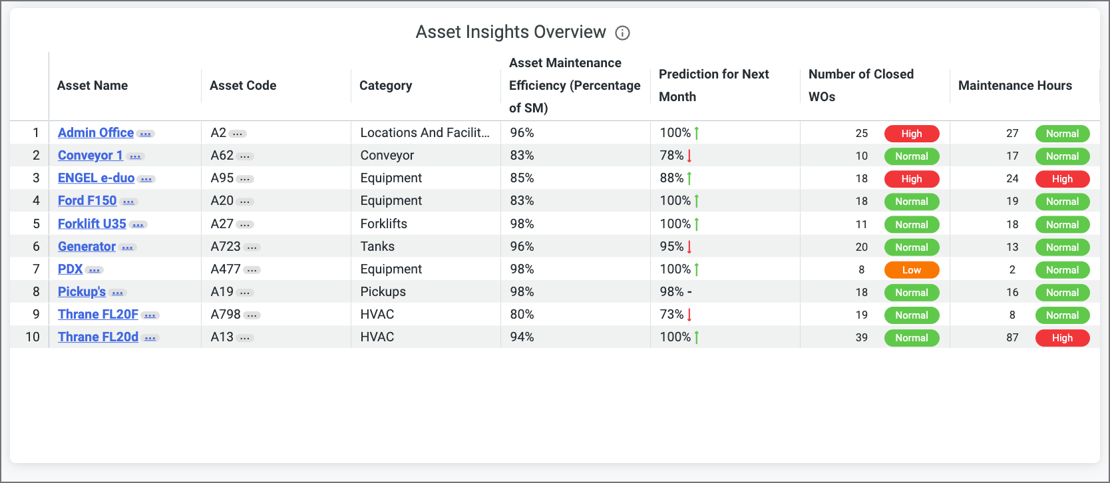Click the info icon beside Asset Insights Overview
Viewport: 1110px width, 483px height.
coord(622,33)
